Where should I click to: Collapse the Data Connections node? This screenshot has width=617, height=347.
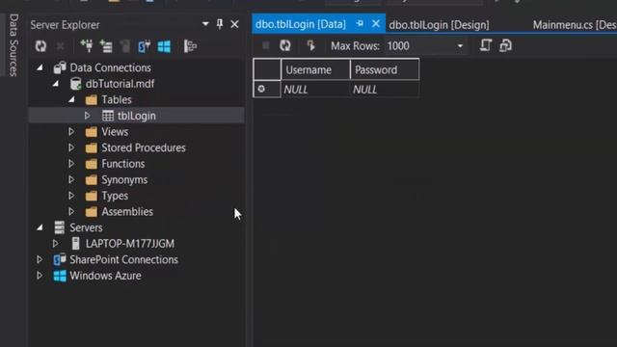point(40,67)
